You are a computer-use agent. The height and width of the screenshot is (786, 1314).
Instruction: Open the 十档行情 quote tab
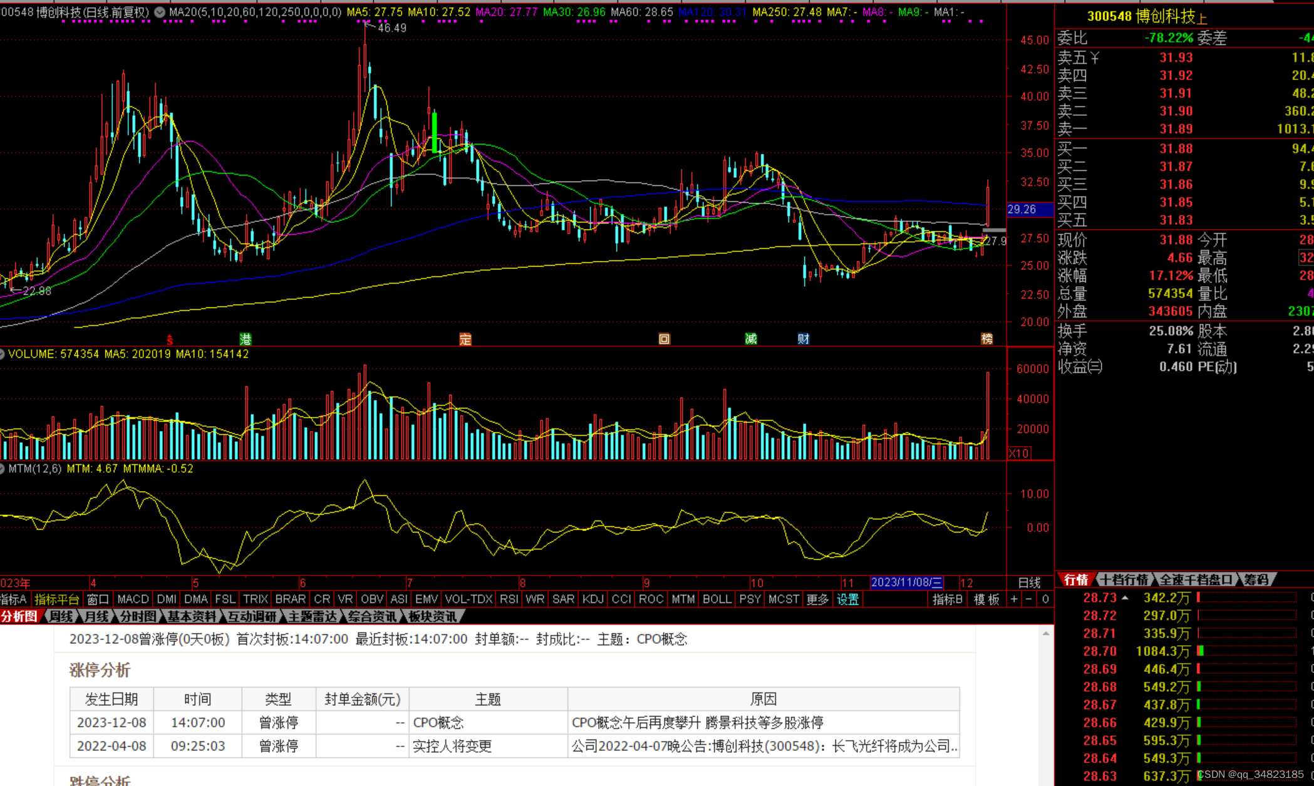click(x=1125, y=580)
